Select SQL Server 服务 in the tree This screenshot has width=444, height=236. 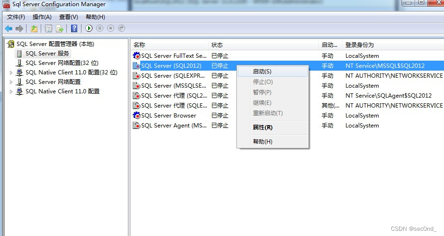point(47,54)
